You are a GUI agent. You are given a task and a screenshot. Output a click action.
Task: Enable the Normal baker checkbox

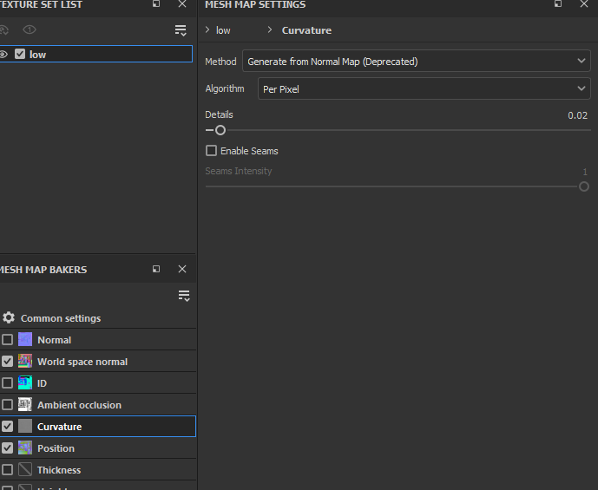coord(8,340)
